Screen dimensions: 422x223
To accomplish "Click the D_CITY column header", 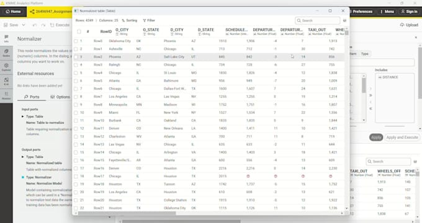I will 177,32.
